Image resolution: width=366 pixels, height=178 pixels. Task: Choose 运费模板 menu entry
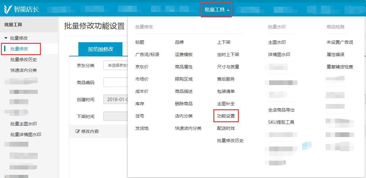click(184, 55)
